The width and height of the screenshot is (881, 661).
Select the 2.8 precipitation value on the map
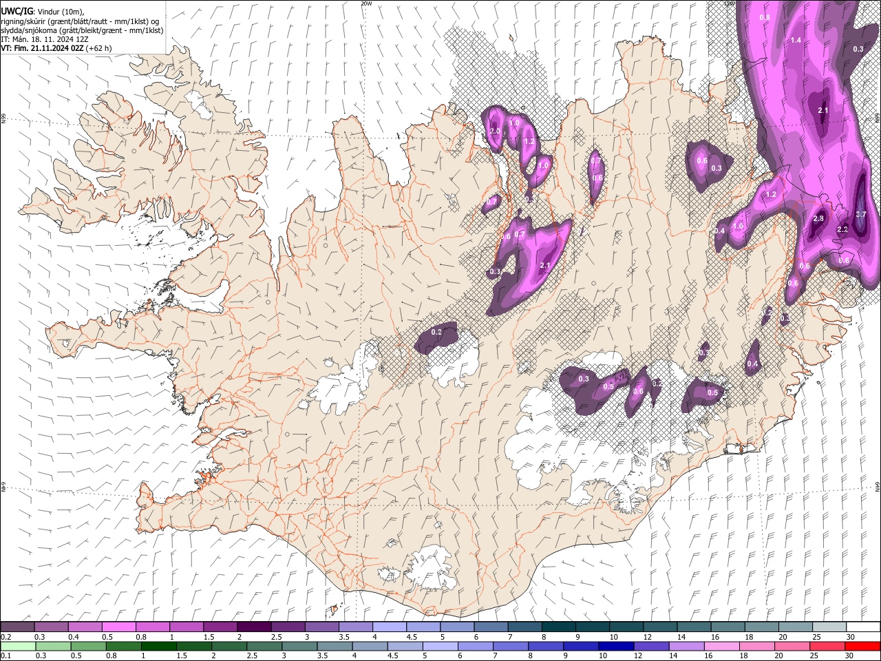pos(818,218)
